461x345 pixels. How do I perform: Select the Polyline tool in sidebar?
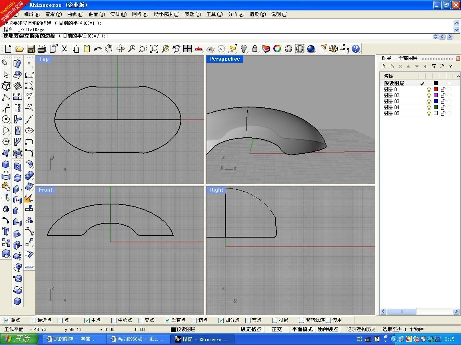6,97
